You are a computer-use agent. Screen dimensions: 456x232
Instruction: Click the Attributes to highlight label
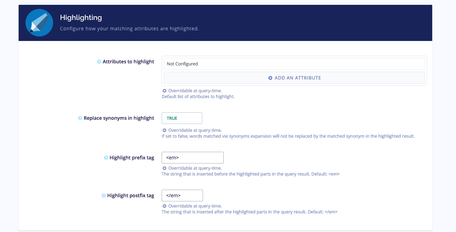[x=128, y=62]
